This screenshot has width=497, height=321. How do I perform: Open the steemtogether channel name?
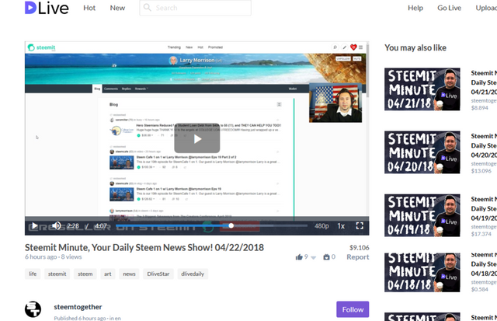78,307
